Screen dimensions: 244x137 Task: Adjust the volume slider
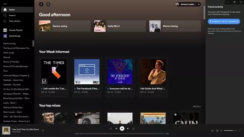pos(230,131)
